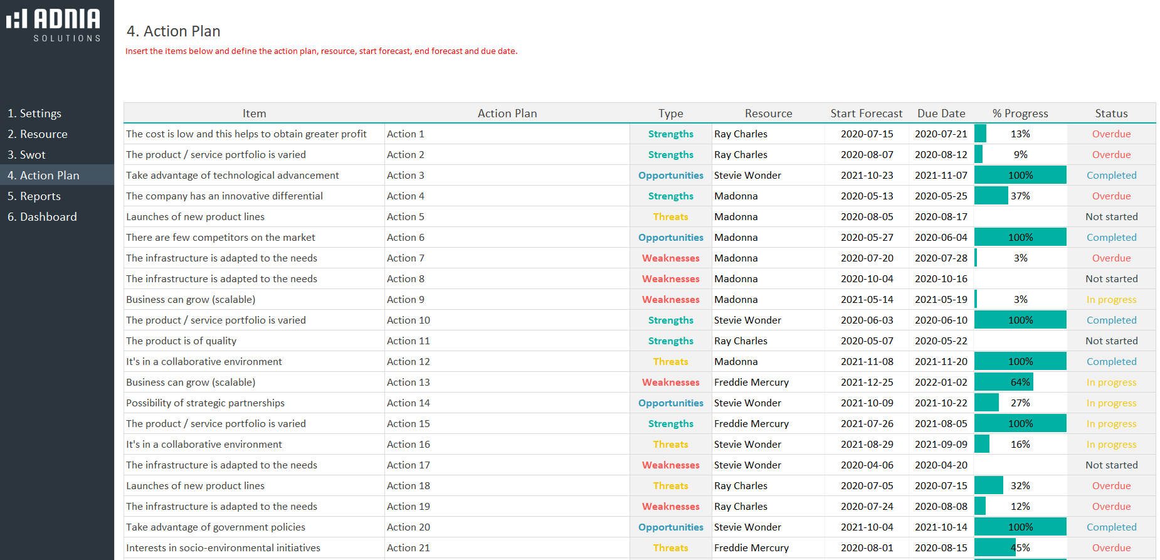Click the Item column header
1160x560 pixels.
[x=254, y=114]
